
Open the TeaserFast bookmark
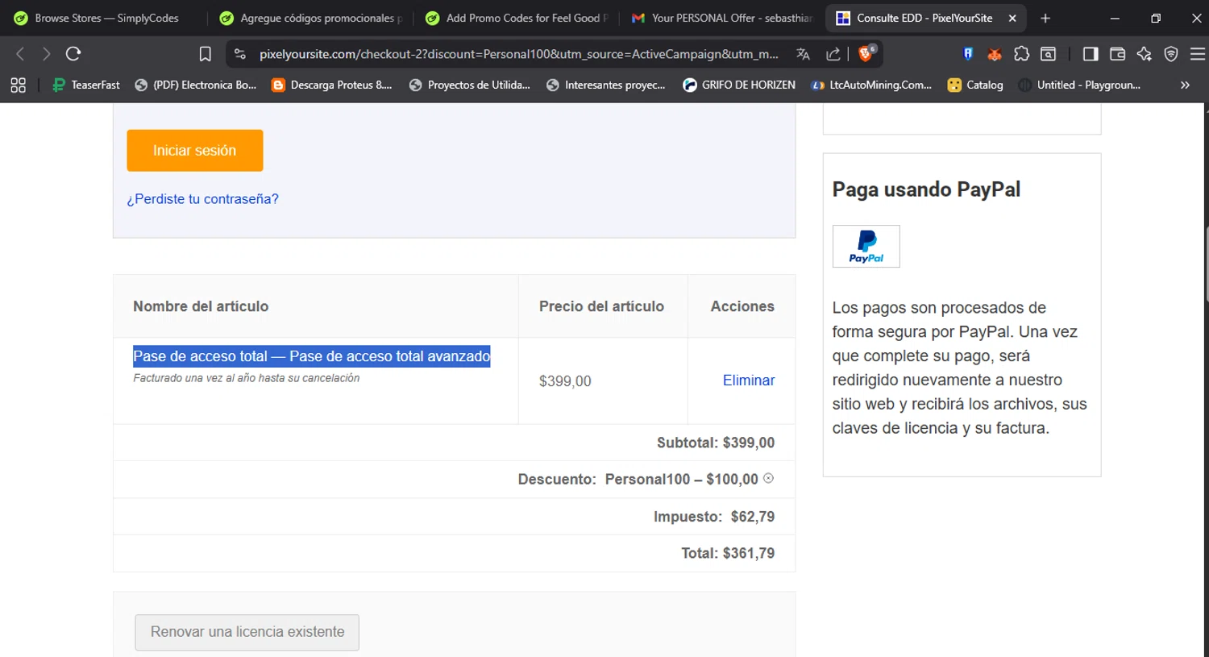(86, 85)
